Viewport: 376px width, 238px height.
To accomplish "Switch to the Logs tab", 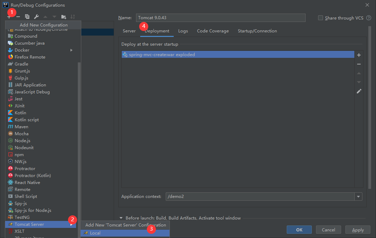I will (x=183, y=31).
